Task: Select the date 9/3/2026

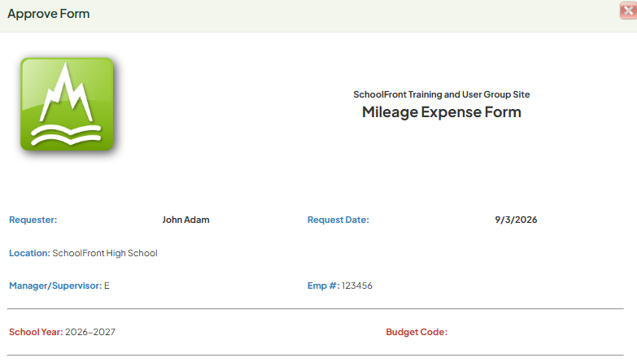Action: 516,220
